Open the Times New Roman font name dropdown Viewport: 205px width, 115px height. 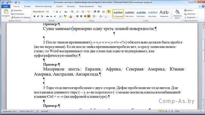(45, 11)
